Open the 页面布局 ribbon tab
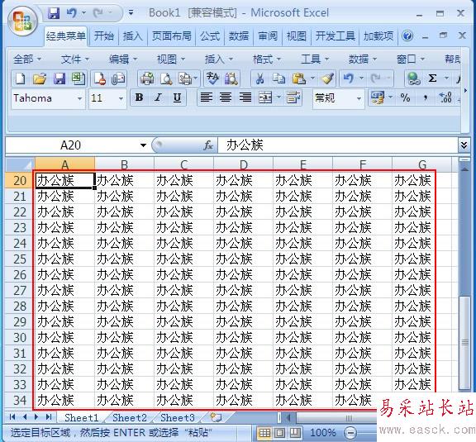Screen dimensions: 476x442 point(172,36)
